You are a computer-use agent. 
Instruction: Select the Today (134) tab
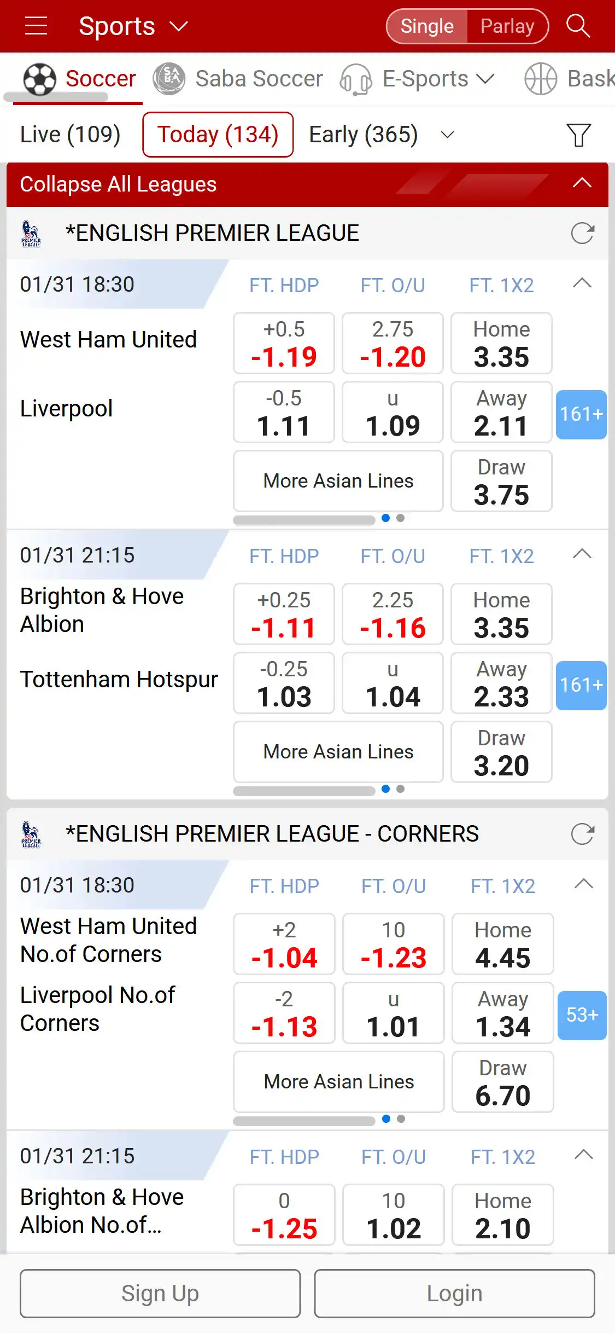click(x=218, y=135)
